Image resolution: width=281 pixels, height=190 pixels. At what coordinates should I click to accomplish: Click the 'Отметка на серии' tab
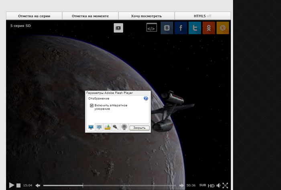pos(34,16)
